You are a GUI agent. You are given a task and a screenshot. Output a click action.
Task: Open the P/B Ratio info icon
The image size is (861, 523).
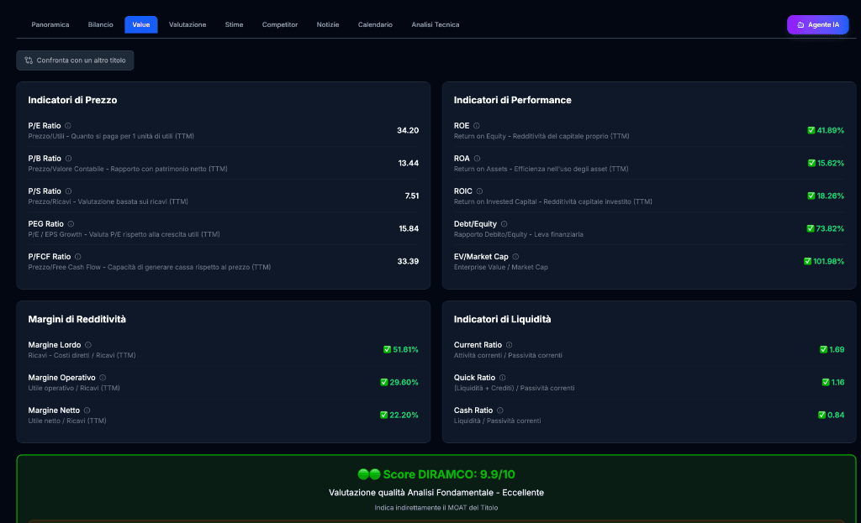[69, 159]
